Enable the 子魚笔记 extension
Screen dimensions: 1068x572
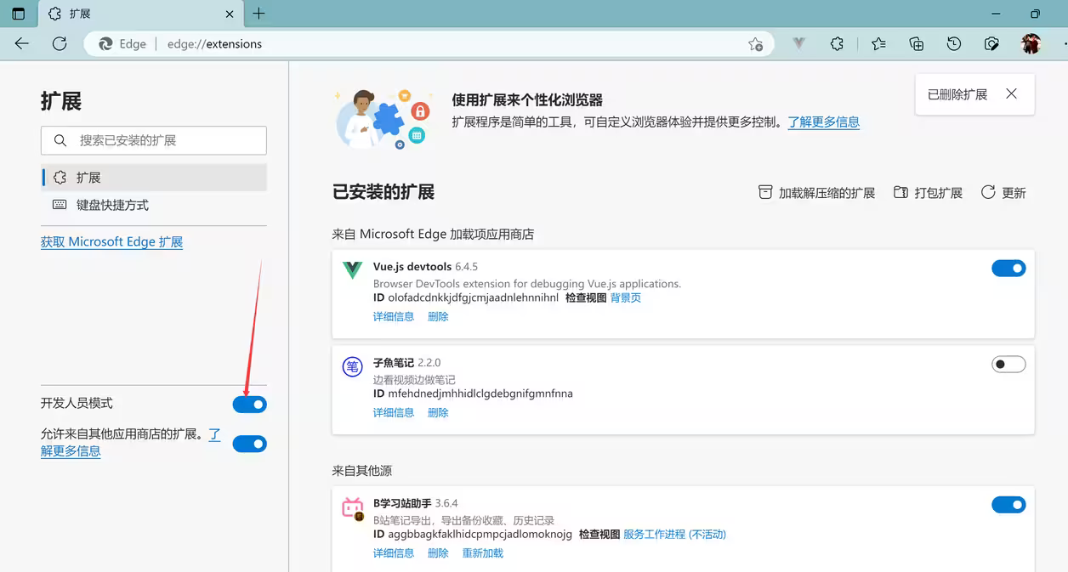click(x=1008, y=365)
